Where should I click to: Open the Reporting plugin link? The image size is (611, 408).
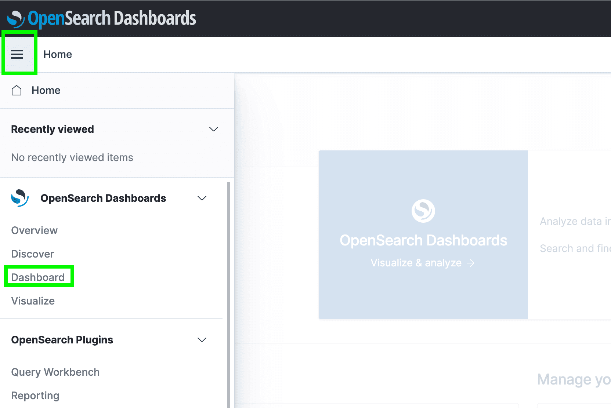point(35,396)
